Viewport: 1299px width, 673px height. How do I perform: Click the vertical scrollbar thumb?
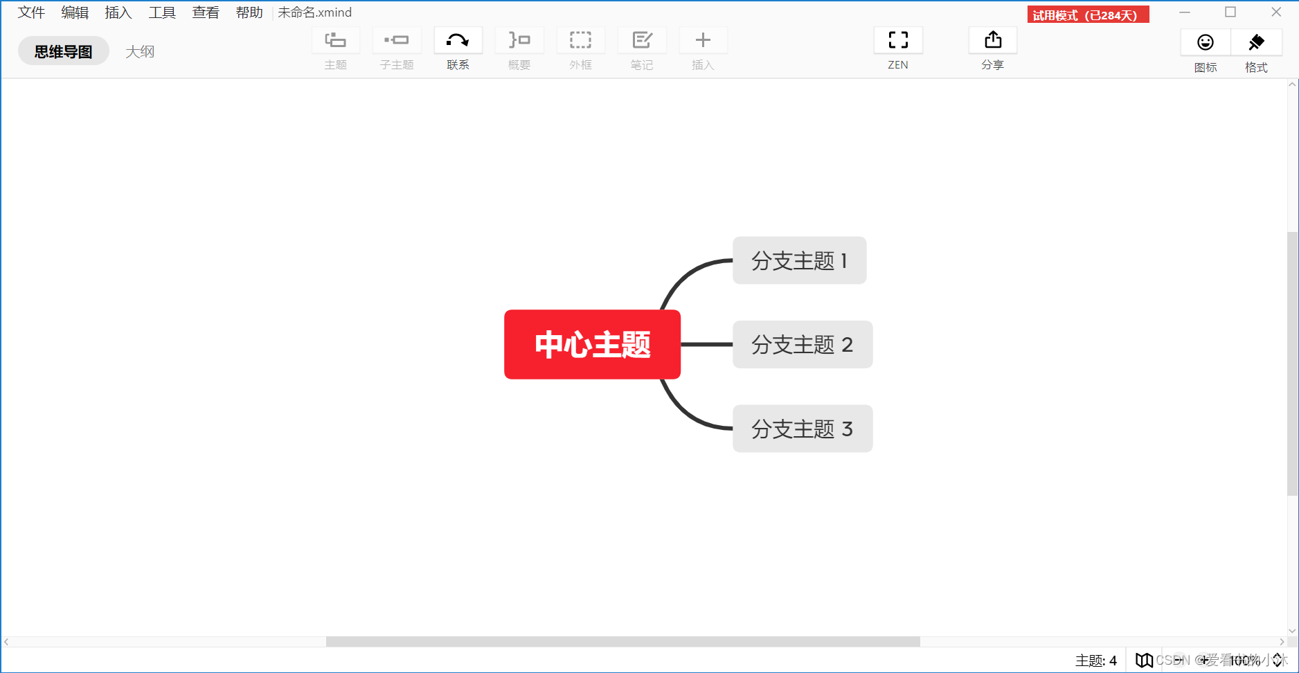coord(1292,364)
